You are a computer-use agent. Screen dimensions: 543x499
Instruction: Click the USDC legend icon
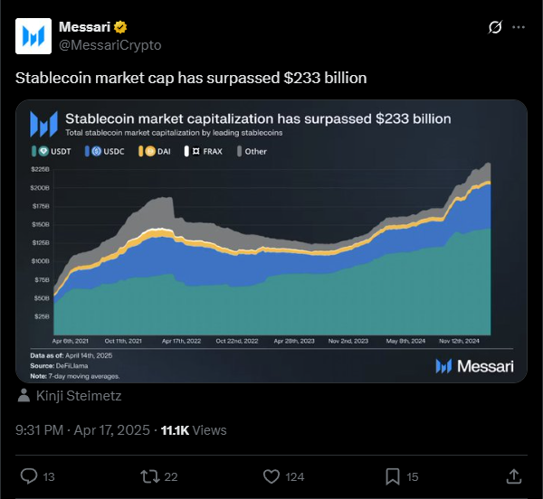pos(97,151)
